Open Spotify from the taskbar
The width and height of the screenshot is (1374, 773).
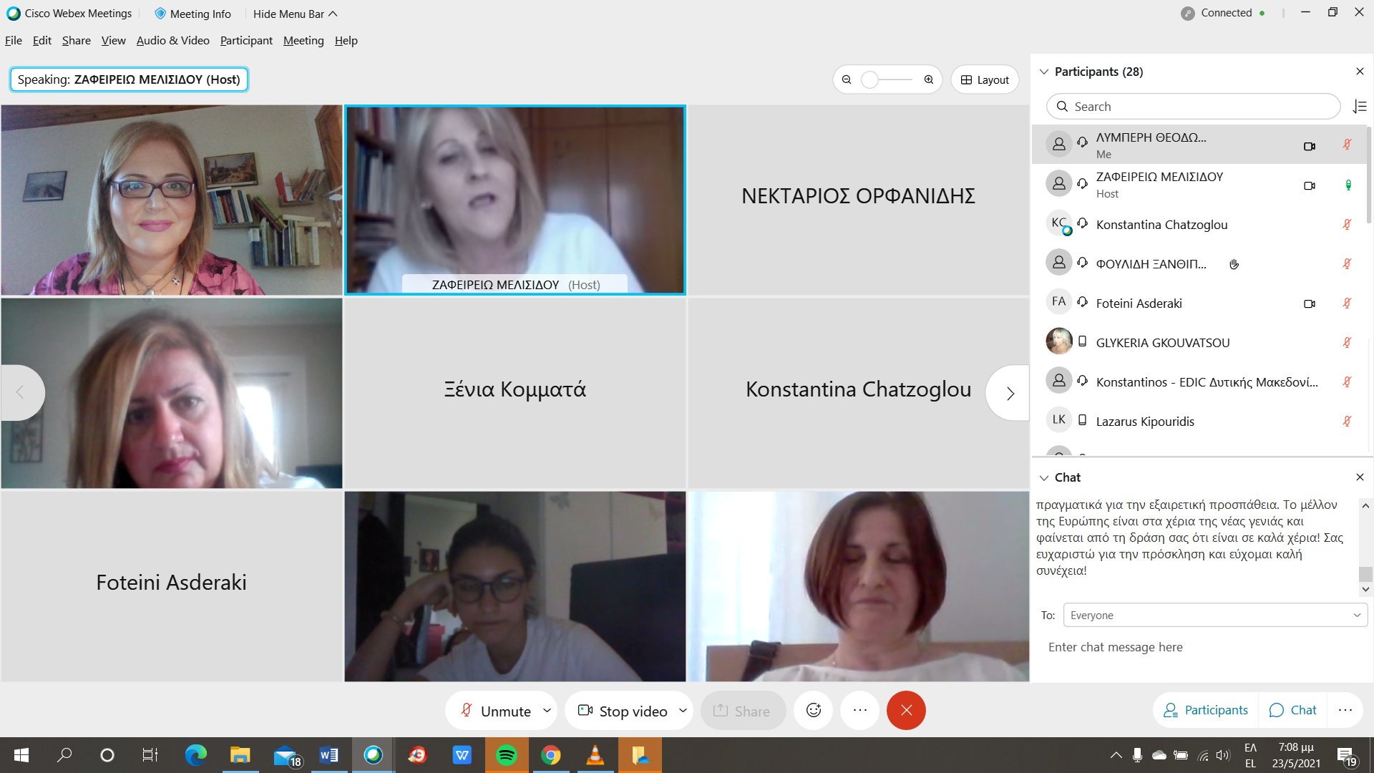tap(507, 755)
